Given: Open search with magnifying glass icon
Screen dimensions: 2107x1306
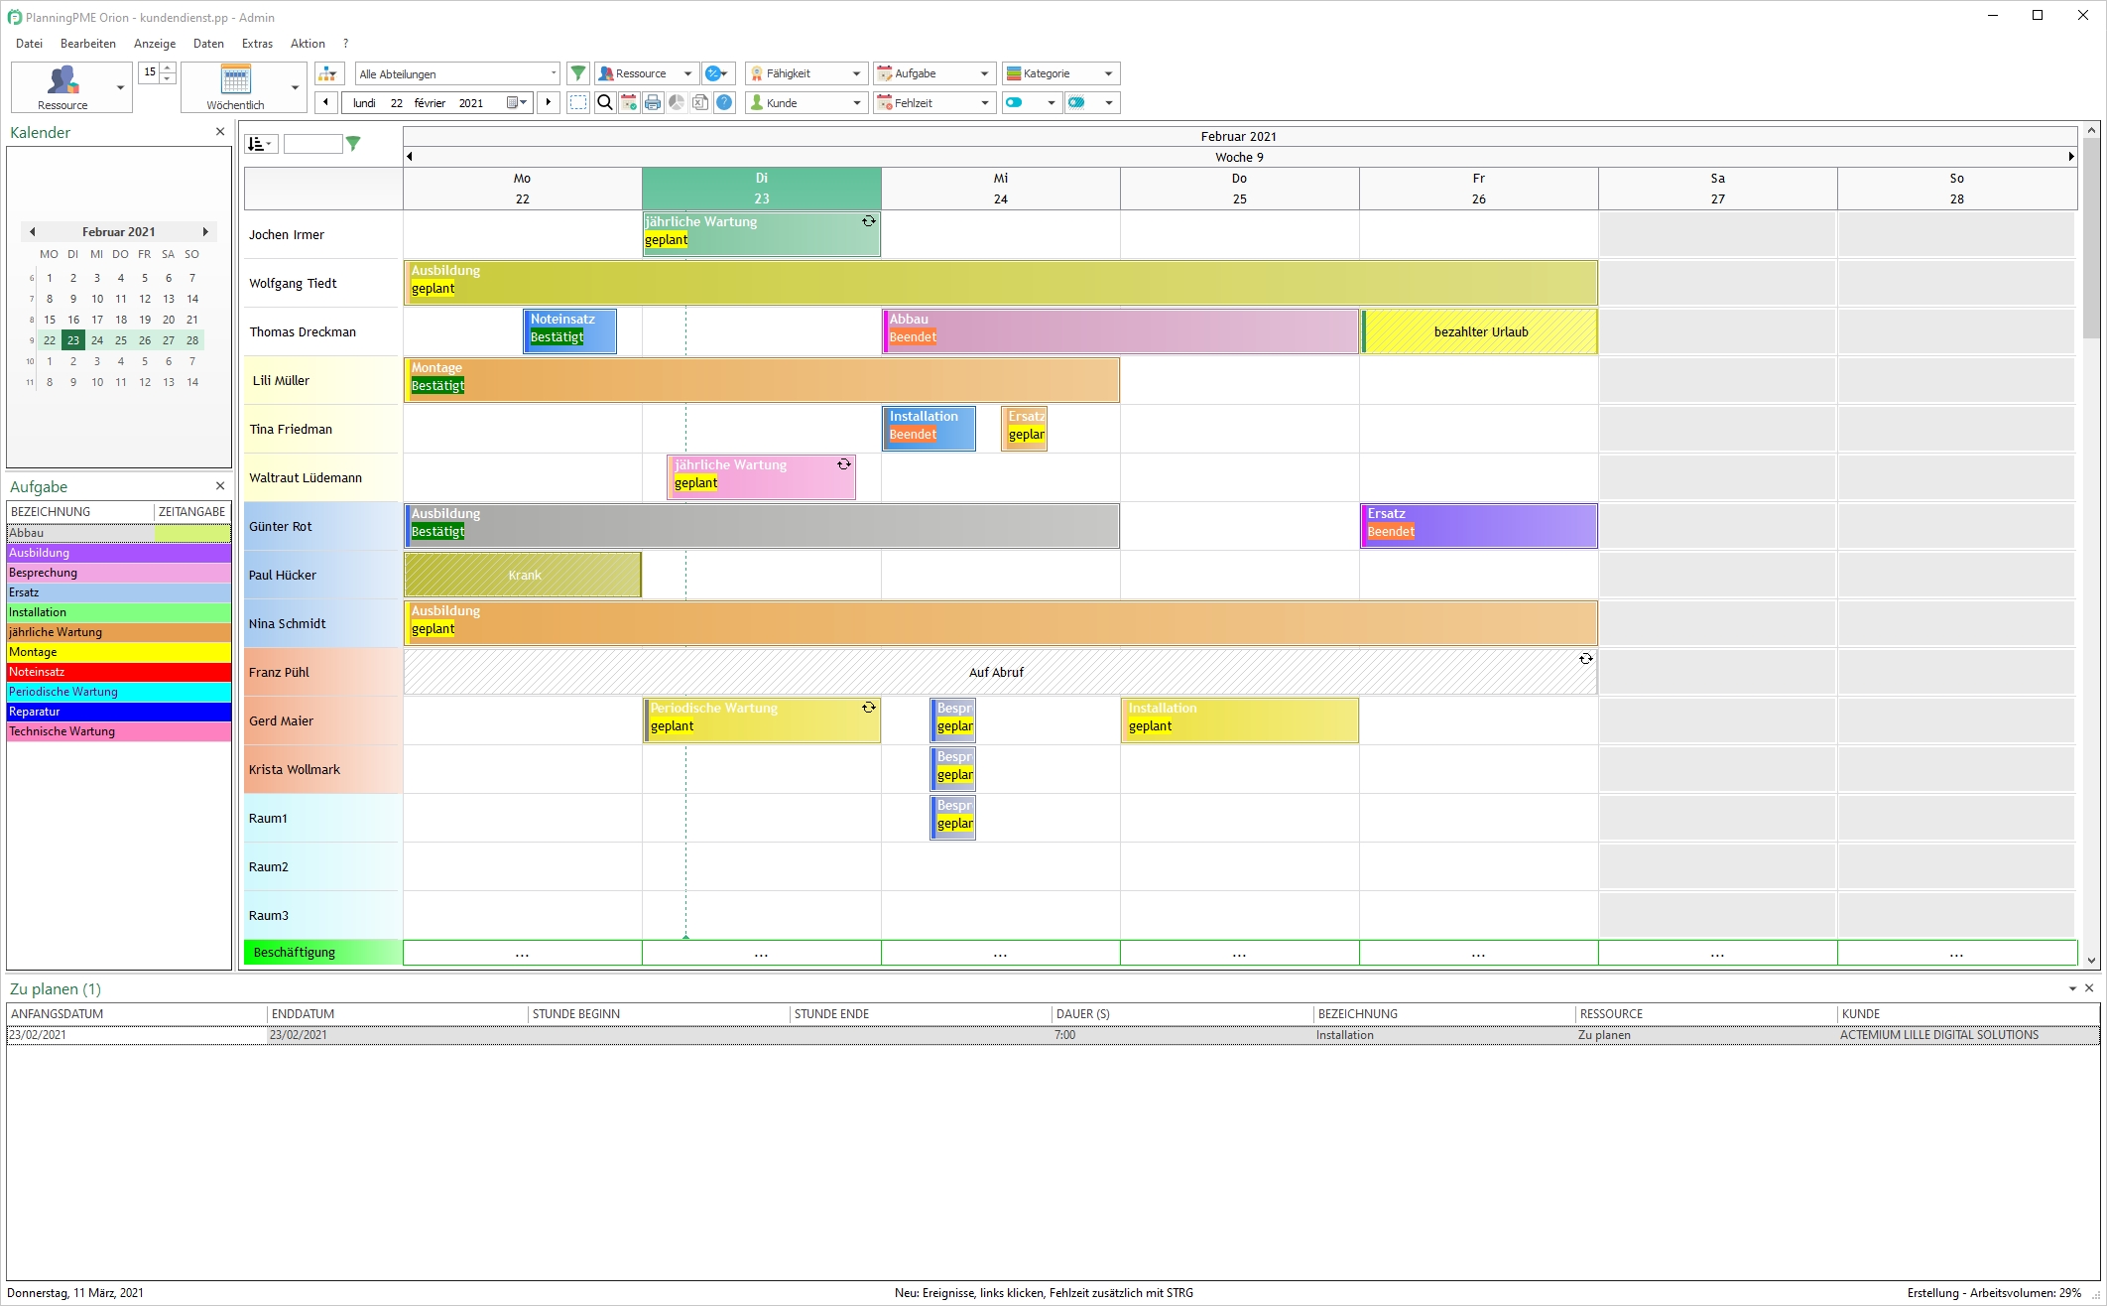Looking at the screenshot, I should click(604, 102).
